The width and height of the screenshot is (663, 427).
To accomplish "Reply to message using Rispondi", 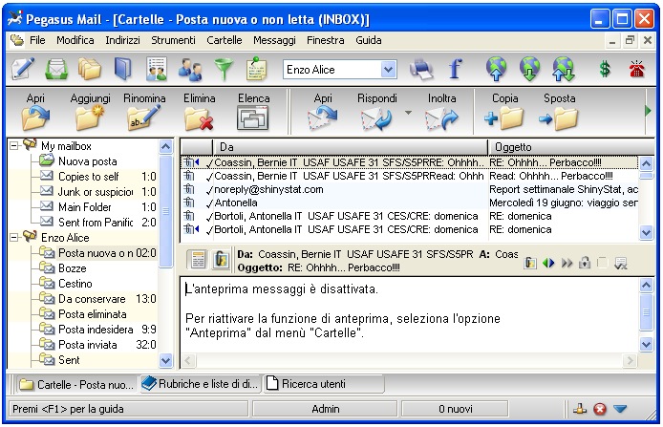I will (376, 112).
